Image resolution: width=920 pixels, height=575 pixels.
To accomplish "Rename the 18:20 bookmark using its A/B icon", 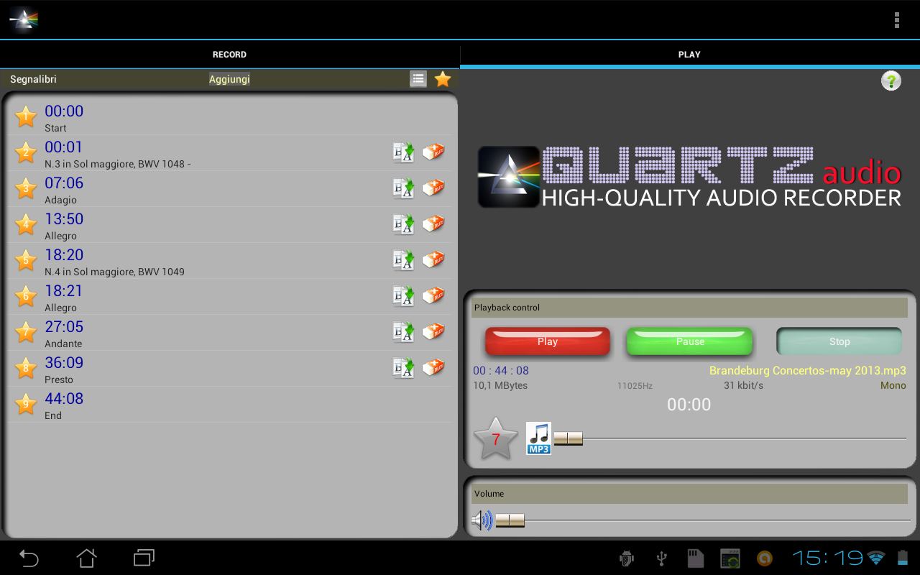I will point(403,259).
